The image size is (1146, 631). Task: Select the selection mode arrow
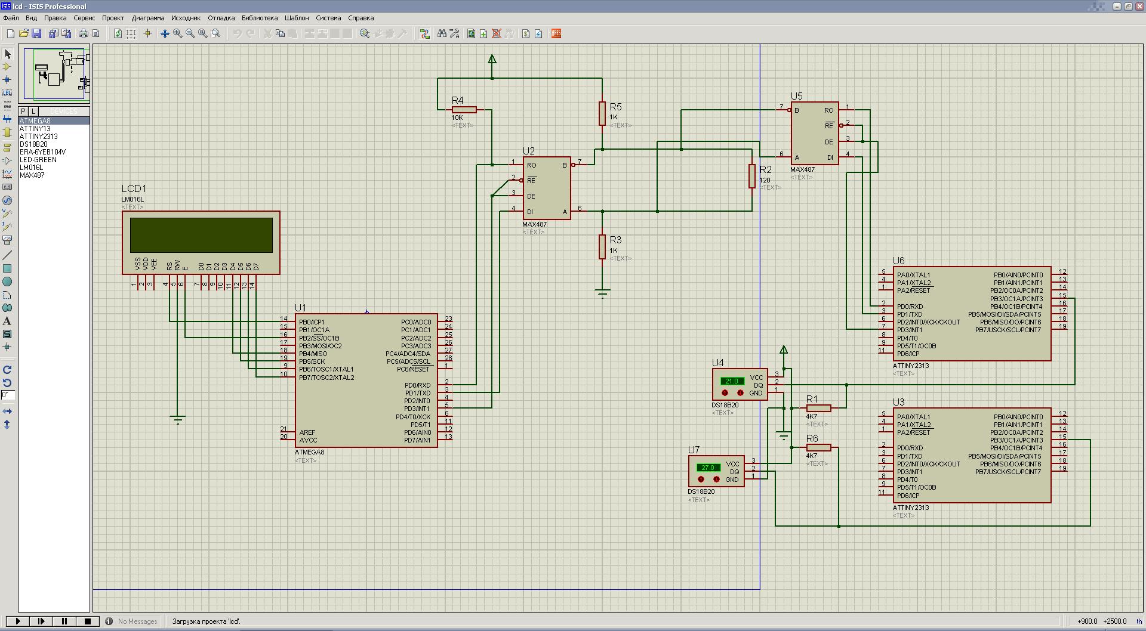pyautogui.click(x=7, y=54)
